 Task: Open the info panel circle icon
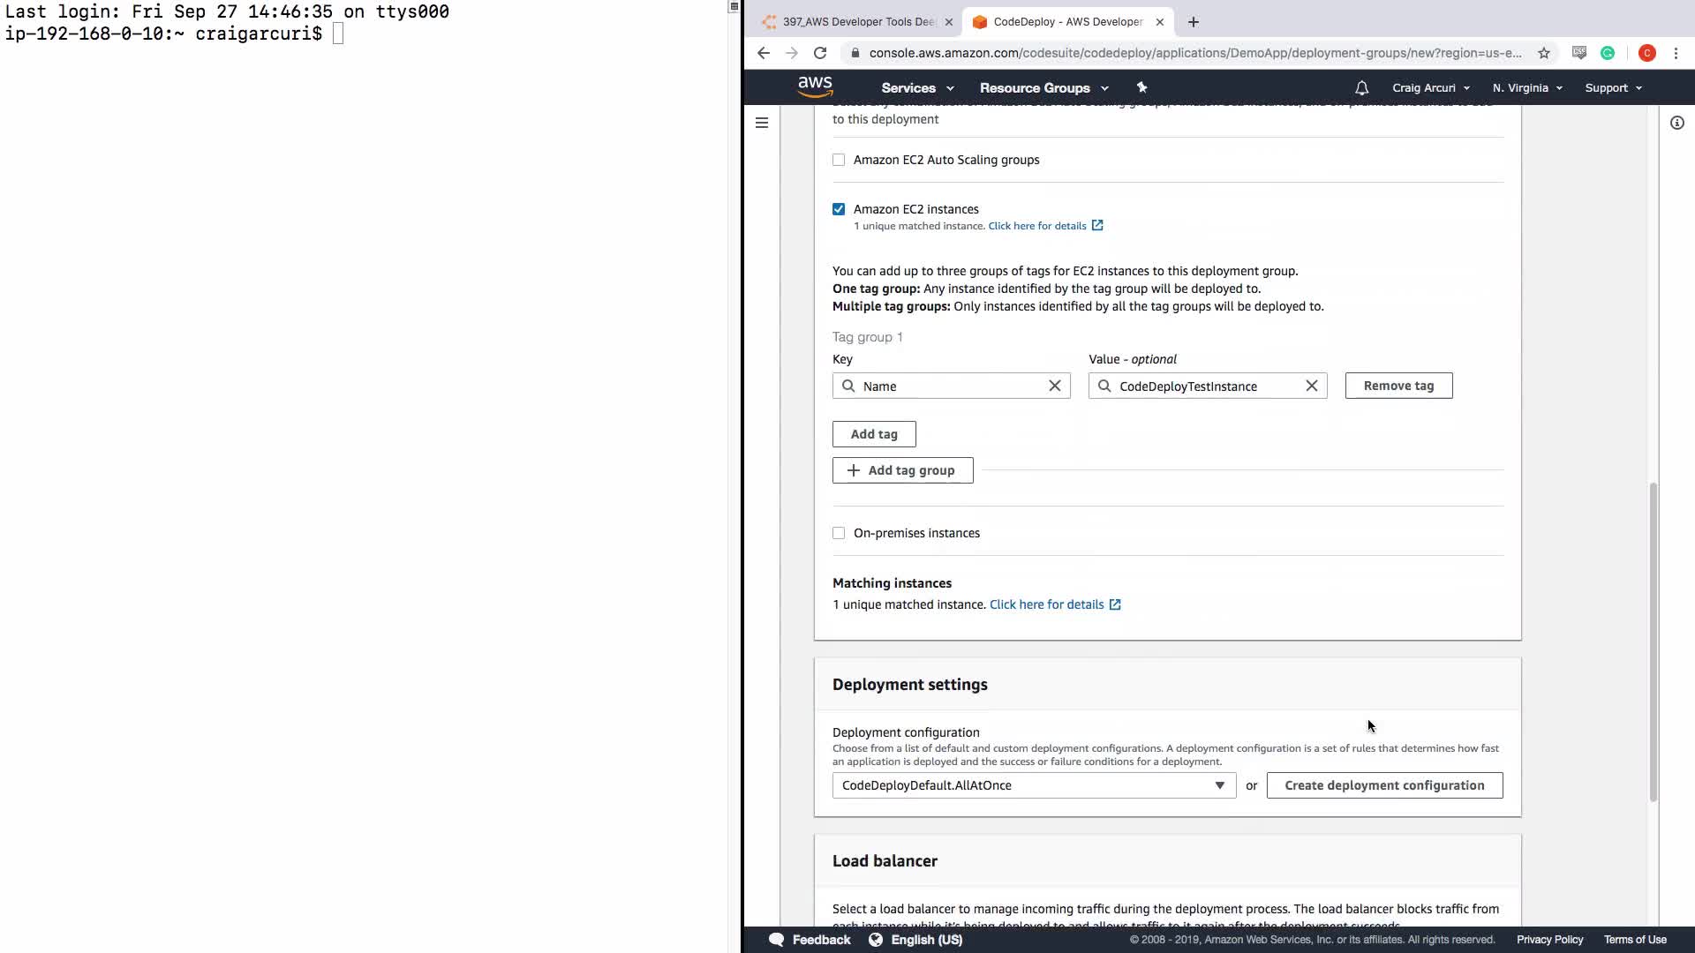tap(1676, 123)
